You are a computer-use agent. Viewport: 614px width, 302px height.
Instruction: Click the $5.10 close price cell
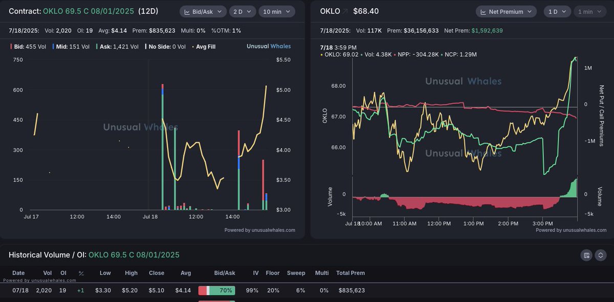(x=157, y=290)
